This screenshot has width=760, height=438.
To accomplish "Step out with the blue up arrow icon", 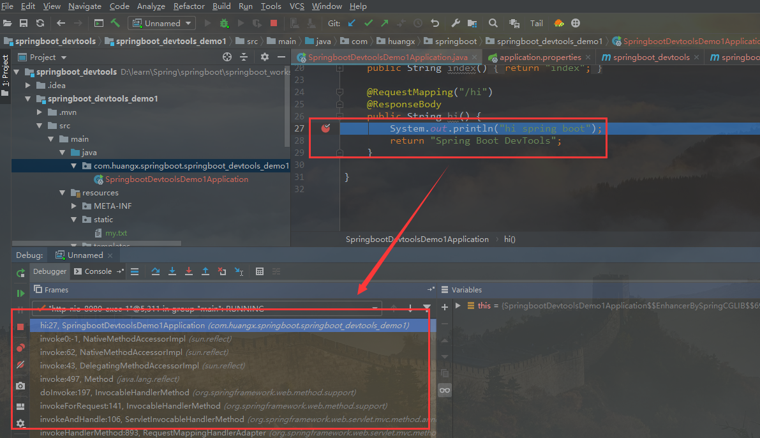I will coord(205,271).
